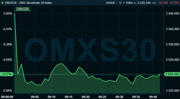Click the OMXS30 - OMX Stockholm 30 Index title

(x=29, y=3)
